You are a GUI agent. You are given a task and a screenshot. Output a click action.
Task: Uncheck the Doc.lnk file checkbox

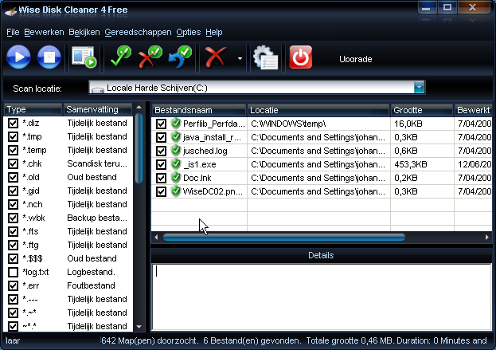(x=161, y=178)
